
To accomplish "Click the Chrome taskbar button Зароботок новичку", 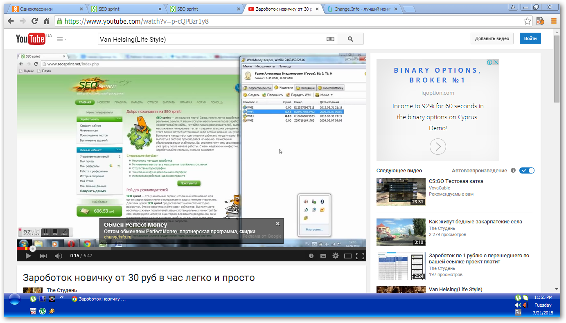I will click(x=99, y=299).
